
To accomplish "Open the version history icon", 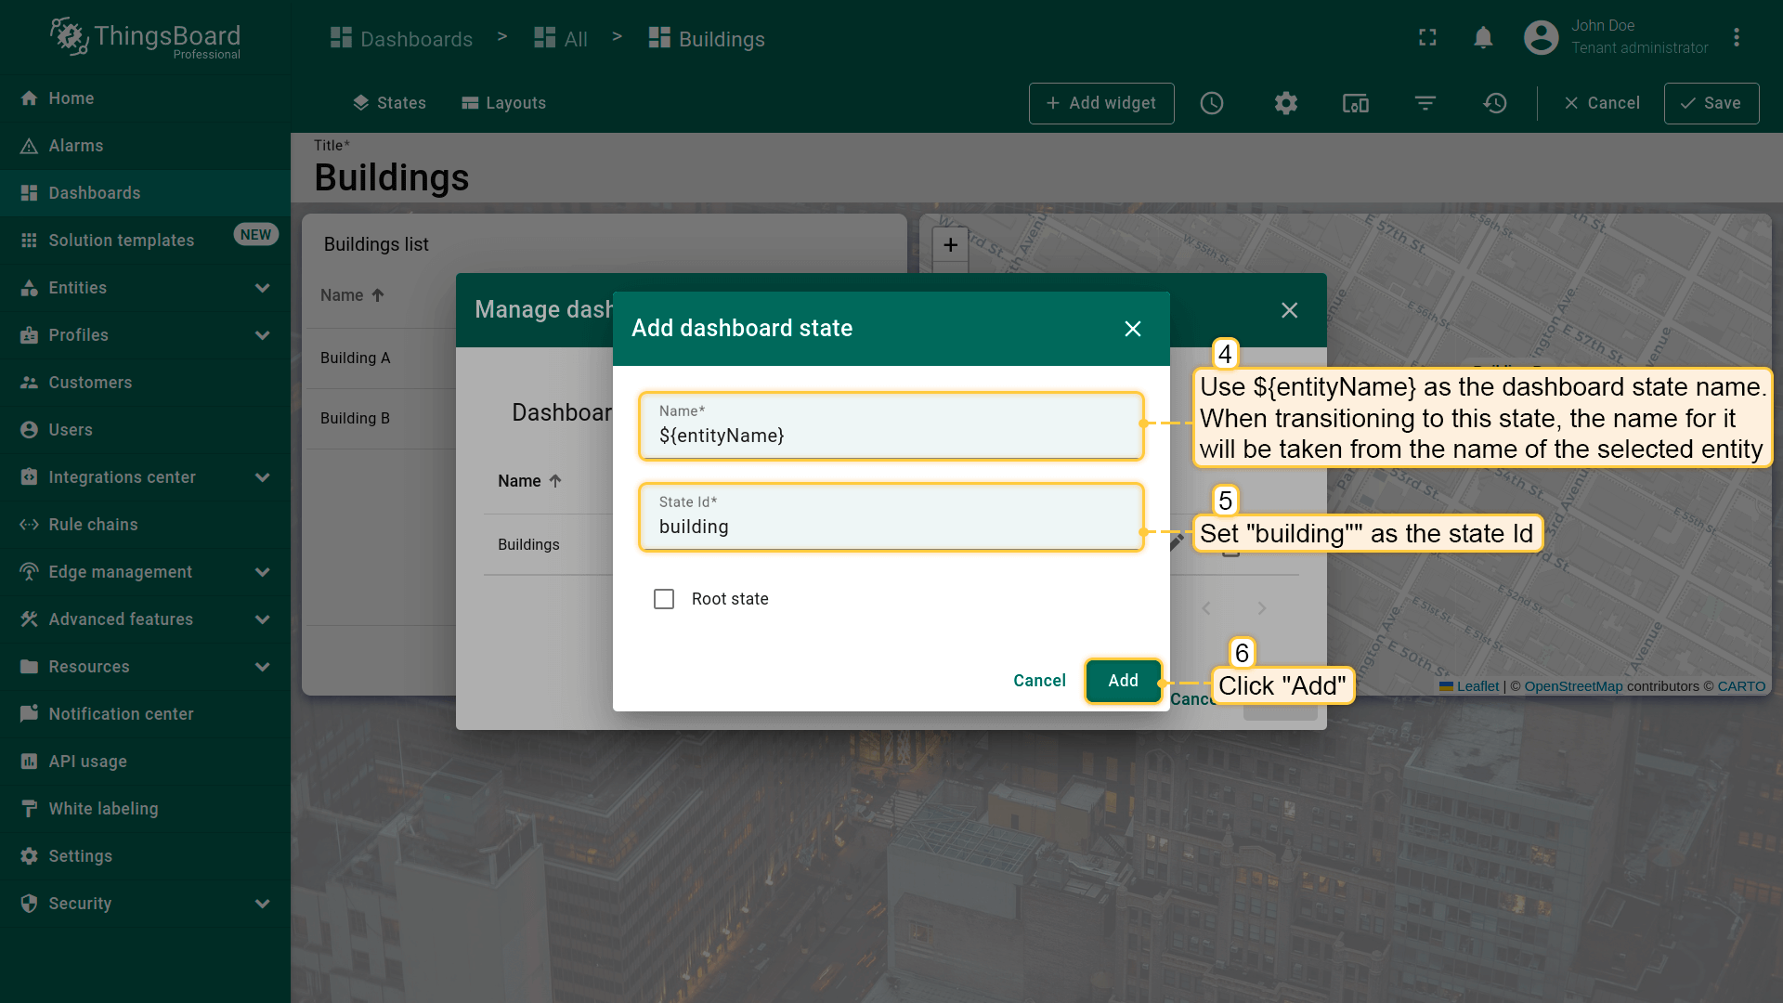I will 1495,103.
